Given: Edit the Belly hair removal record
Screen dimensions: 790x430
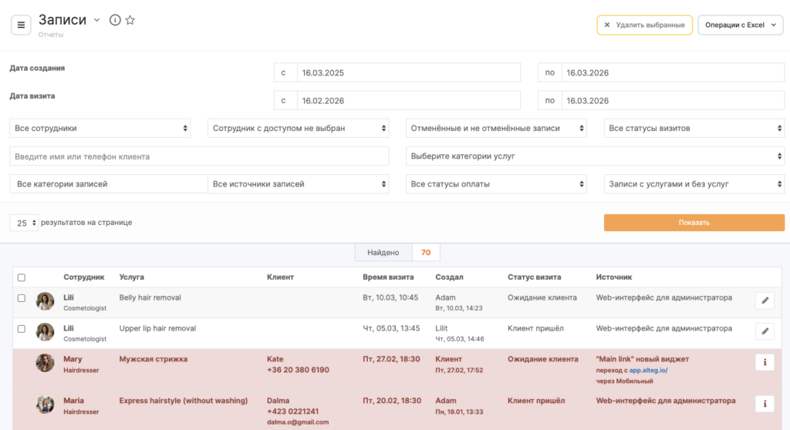Looking at the screenshot, I should (x=765, y=301).
